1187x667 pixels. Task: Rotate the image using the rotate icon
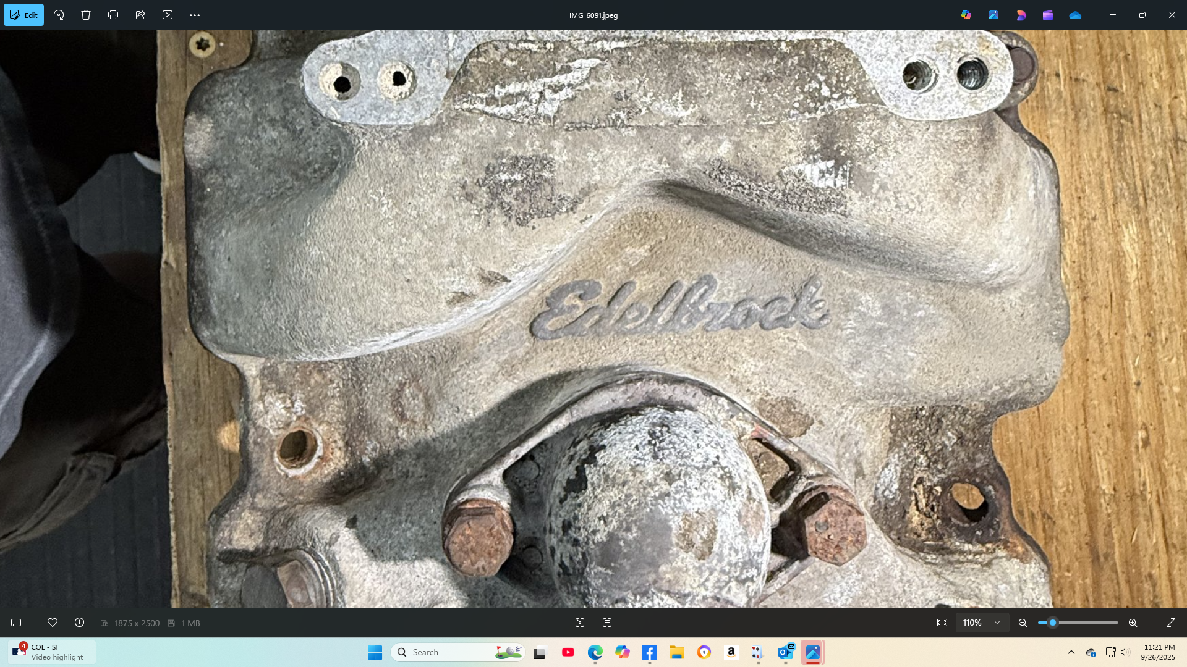coord(59,15)
